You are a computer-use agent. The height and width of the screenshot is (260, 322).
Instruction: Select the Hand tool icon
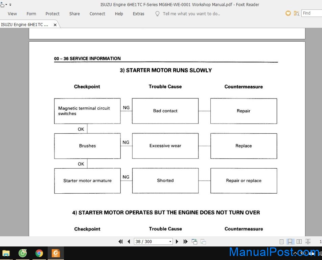pos(2,4)
